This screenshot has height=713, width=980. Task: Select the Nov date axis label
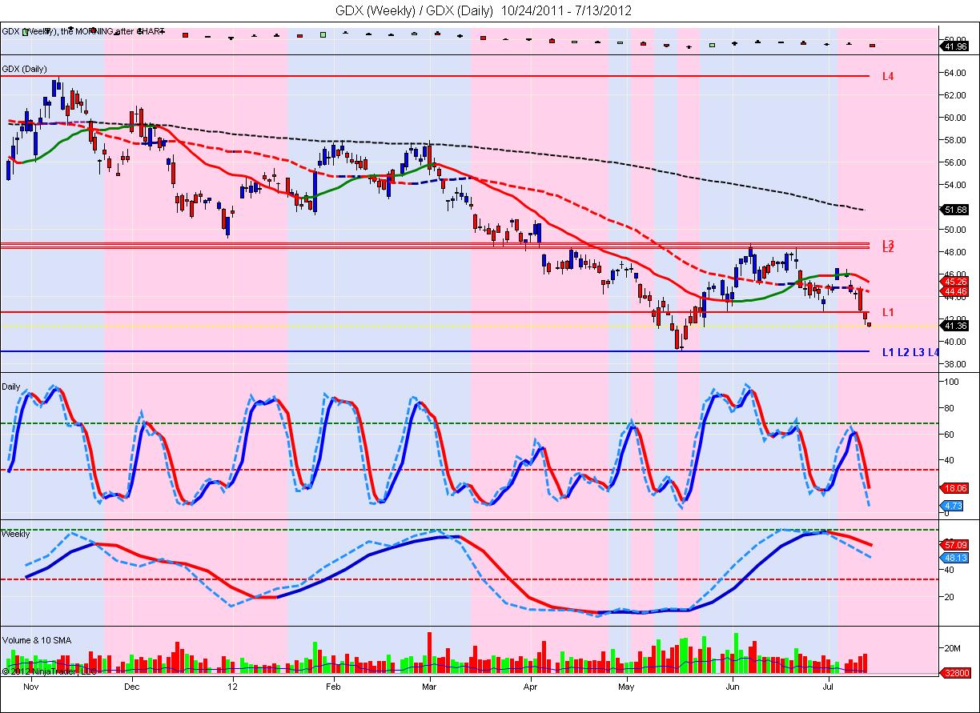pyautogui.click(x=31, y=687)
